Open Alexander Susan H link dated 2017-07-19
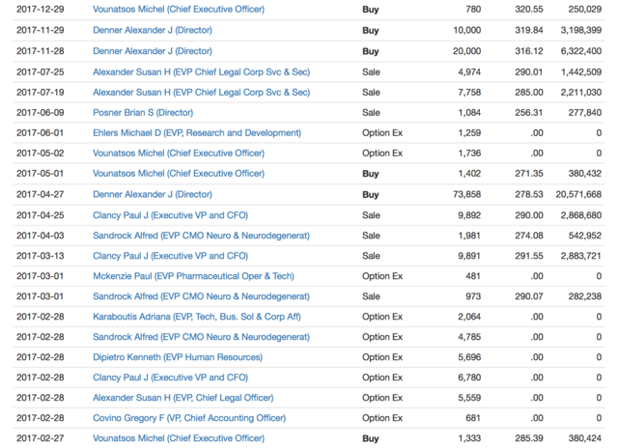The height and width of the screenshot is (448, 618). (202, 92)
